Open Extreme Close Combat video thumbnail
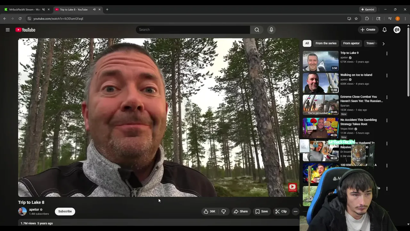Viewport: 410px width, 231px height. coord(321,105)
